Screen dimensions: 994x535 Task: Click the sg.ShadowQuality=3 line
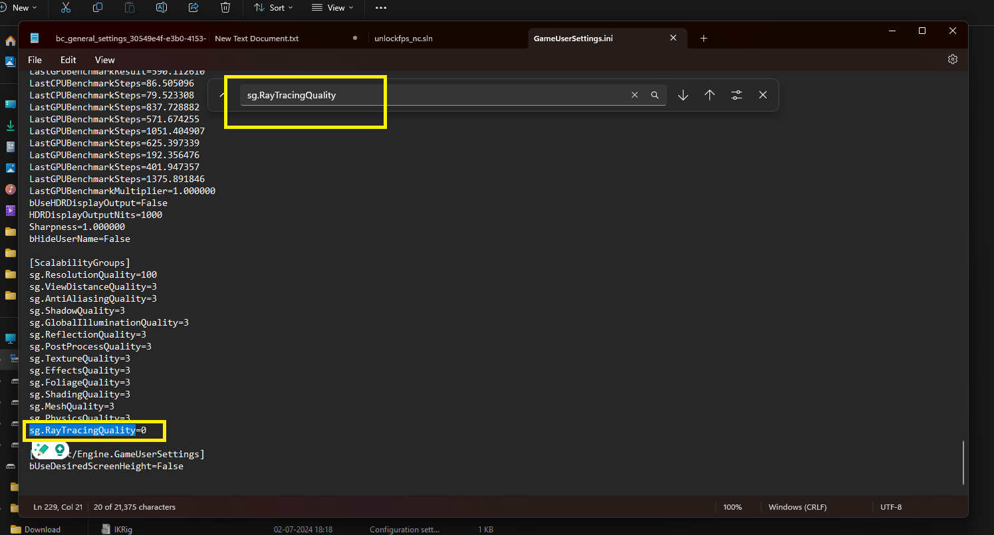(77, 310)
